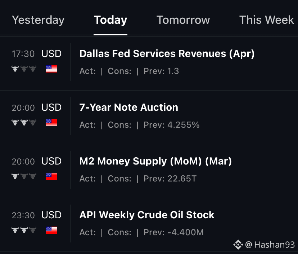Click the Prev: 4.255% value
Screen dimensions: 298x254
pos(171,125)
